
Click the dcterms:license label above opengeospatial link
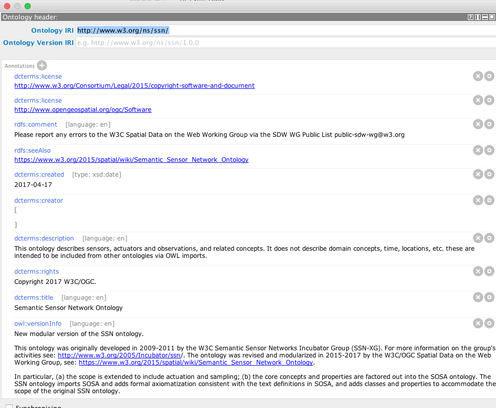click(38, 101)
